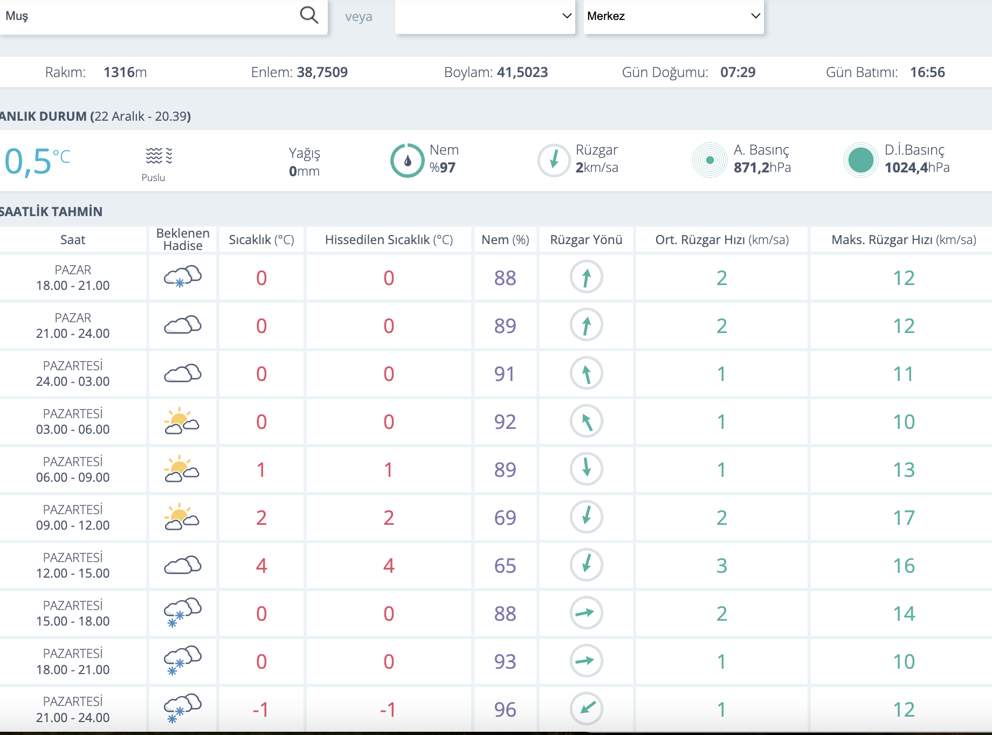This screenshot has width=992, height=735.
Task: Open the Merkez district dropdown
Action: pyautogui.click(x=673, y=16)
